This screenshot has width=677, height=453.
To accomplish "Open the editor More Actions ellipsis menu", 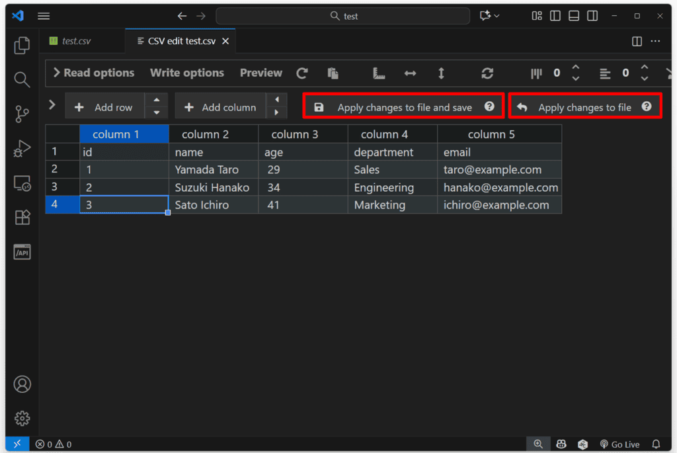I will [655, 41].
